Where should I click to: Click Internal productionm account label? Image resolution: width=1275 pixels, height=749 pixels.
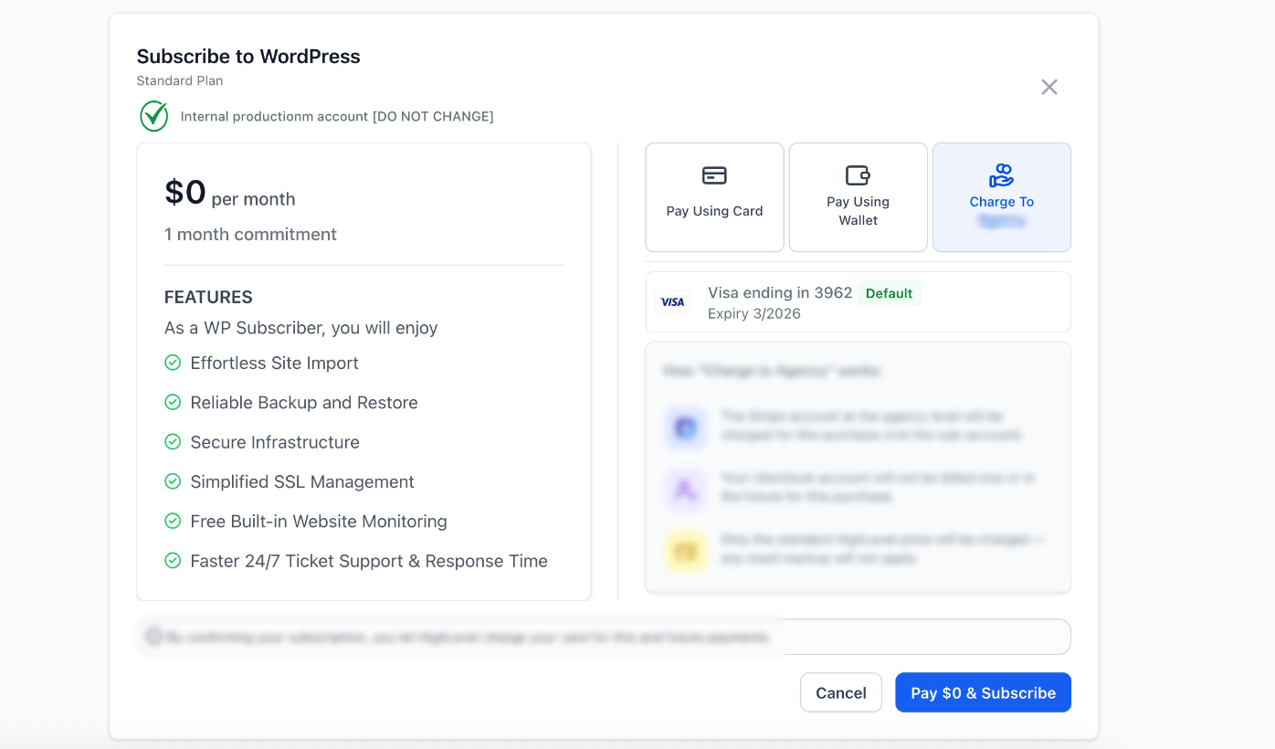(337, 116)
